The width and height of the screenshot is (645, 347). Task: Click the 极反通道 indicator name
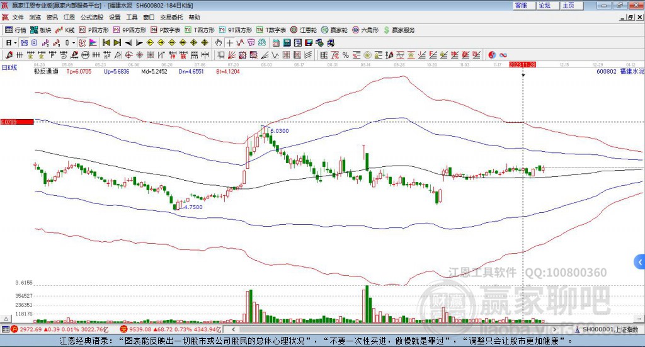(x=46, y=71)
